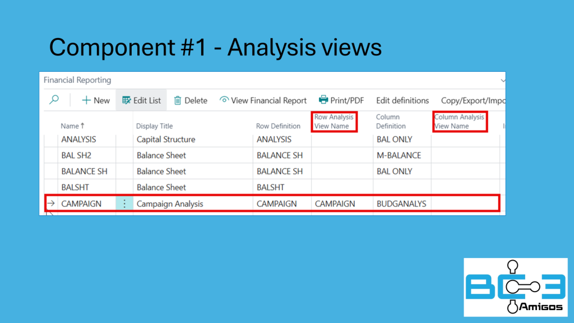The image size is (574, 323).
Task: Open the Edit definitions menu
Action: pos(402,100)
